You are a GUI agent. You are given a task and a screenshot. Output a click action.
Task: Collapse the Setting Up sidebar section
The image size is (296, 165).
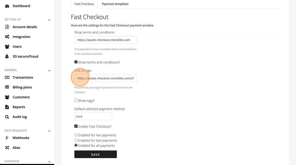(x=49, y=20)
